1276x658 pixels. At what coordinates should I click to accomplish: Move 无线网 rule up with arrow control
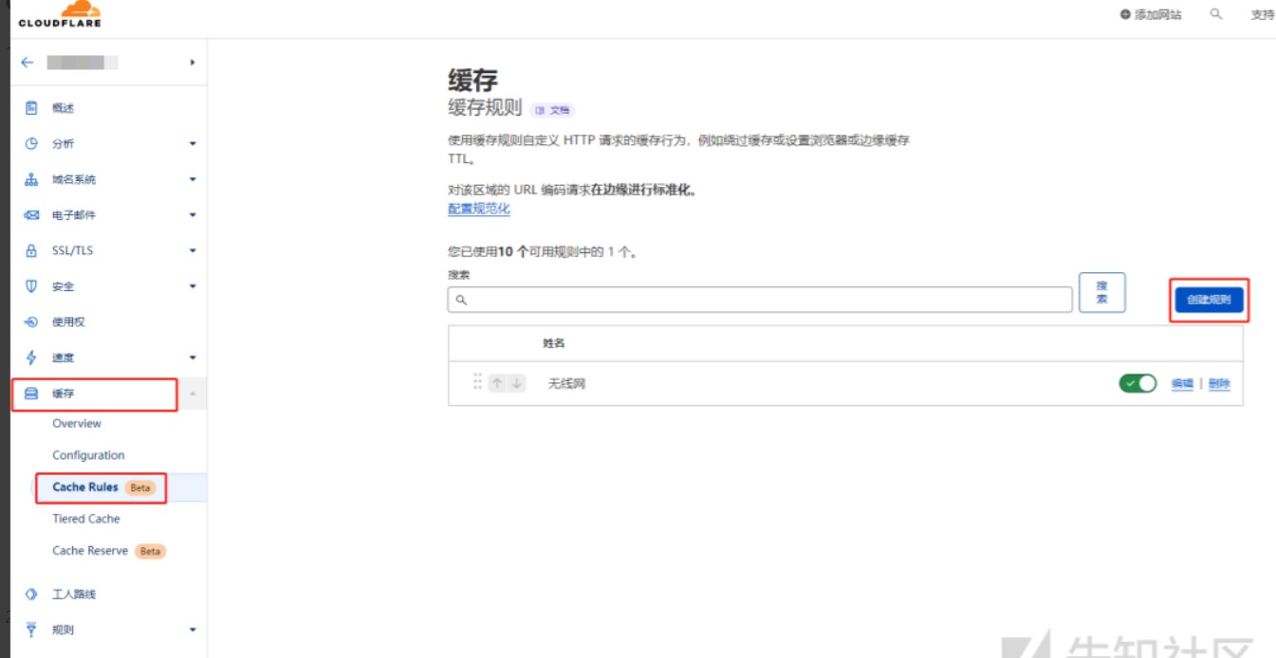click(x=497, y=383)
